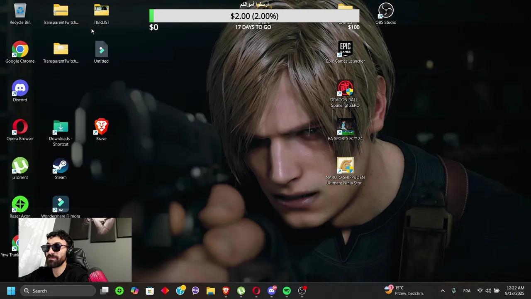Switch to Opera in the taskbar

tap(256, 291)
